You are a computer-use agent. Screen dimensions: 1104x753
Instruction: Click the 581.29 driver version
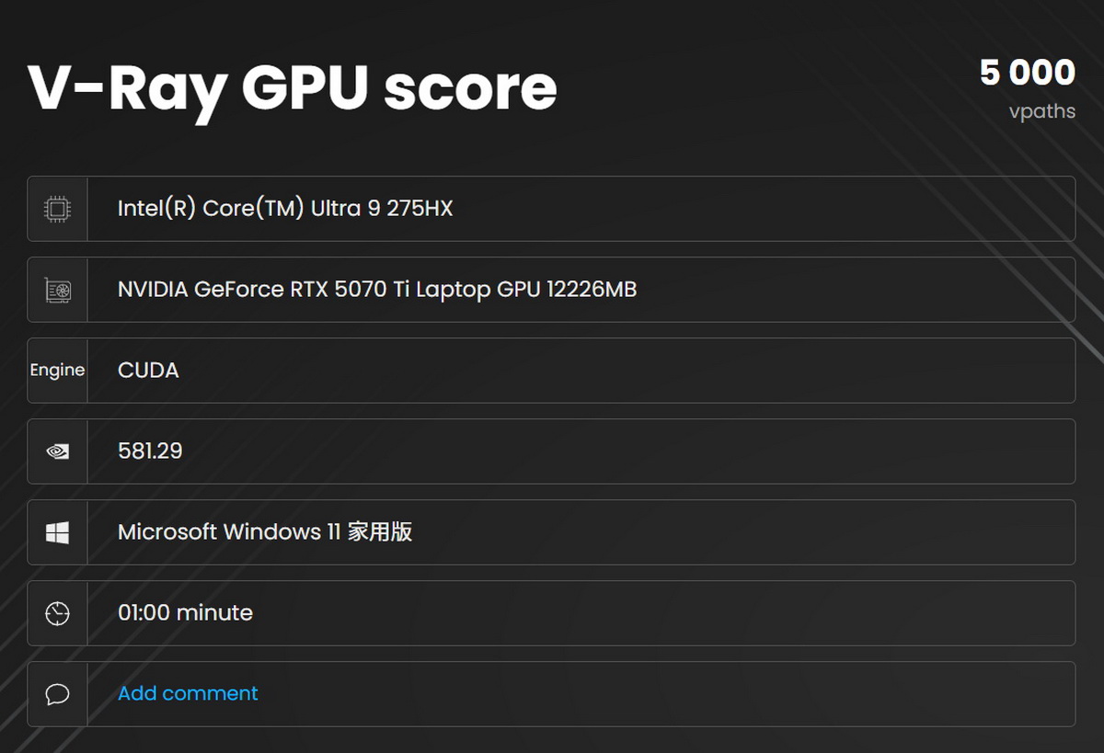(150, 451)
